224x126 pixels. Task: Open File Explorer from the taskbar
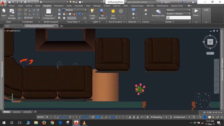coord(36,123)
